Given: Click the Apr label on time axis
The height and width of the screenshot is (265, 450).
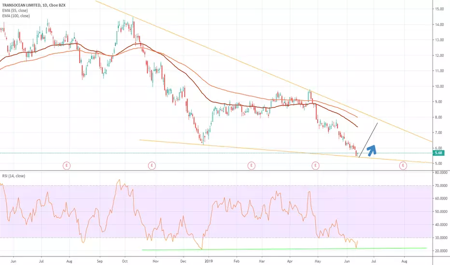Looking at the screenshot, I should coord(290,261).
